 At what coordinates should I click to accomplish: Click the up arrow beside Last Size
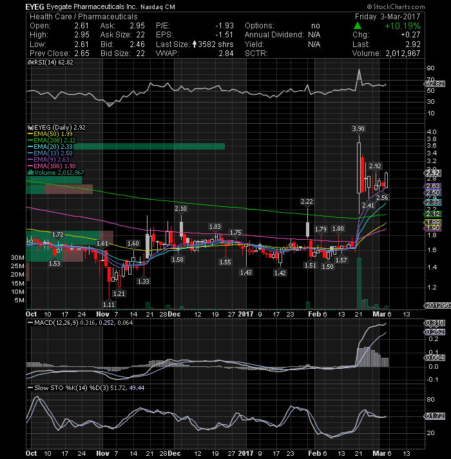tap(195, 44)
